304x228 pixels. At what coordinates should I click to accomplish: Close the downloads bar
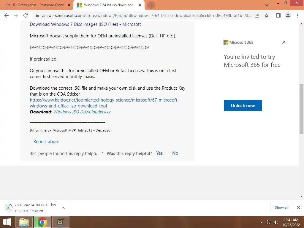coord(299,208)
